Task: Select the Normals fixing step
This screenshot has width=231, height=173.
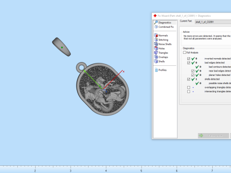Action: (x=161, y=36)
